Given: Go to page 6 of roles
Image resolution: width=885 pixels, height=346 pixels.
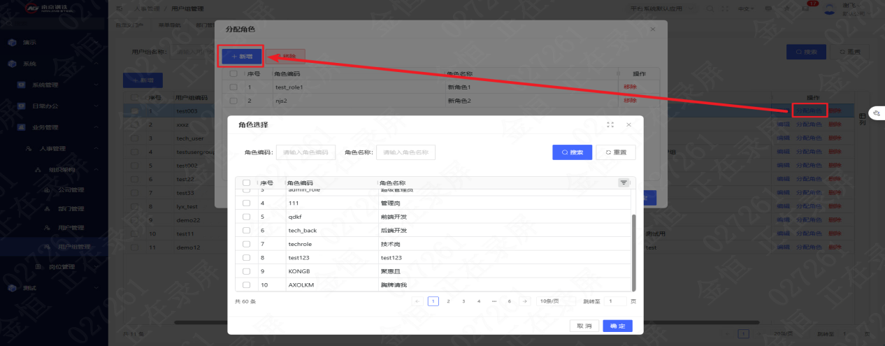Looking at the screenshot, I should point(510,301).
